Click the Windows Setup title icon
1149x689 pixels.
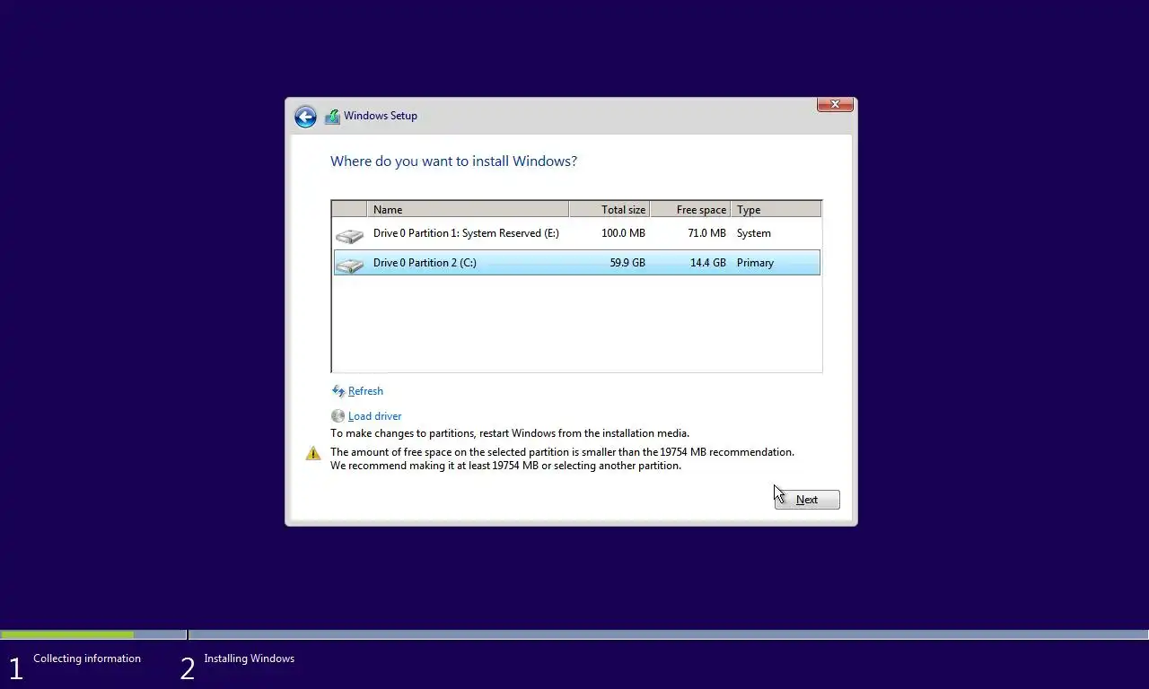(332, 116)
